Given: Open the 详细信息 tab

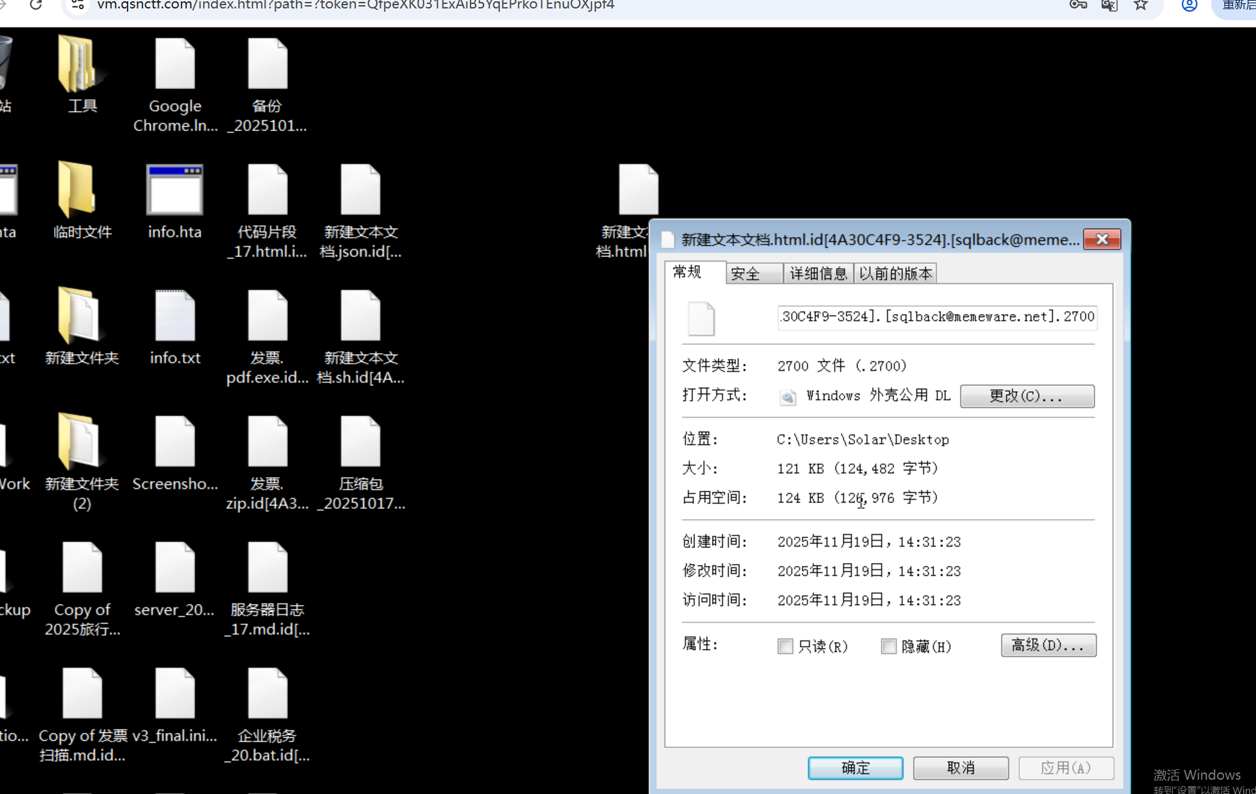Looking at the screenshot, I should [x=818, y=274].
